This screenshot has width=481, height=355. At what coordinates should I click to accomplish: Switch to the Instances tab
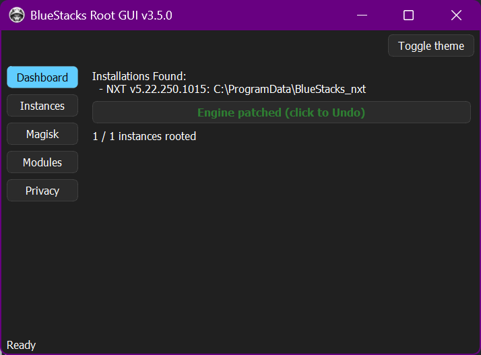click(x=42, y=106)
